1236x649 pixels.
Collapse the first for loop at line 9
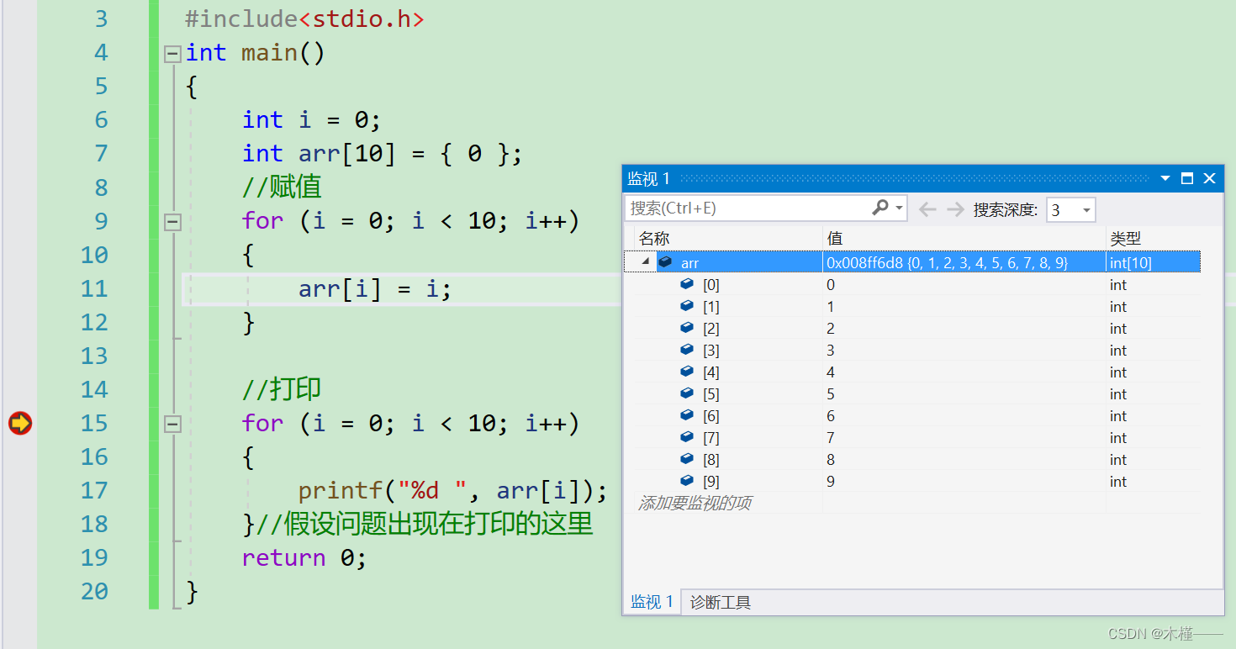pos(172,222)
